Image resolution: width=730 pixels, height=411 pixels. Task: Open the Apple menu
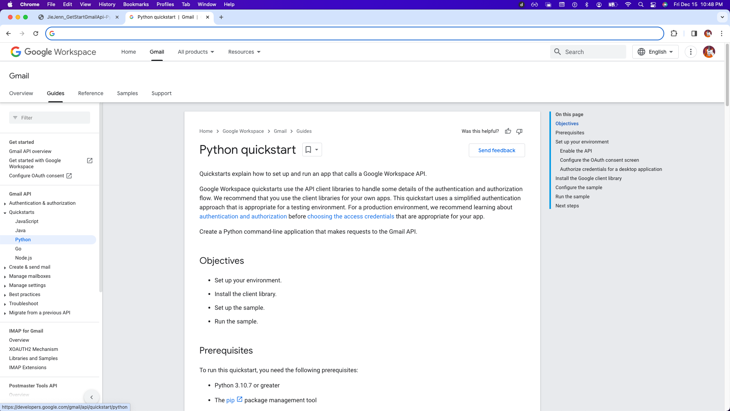click(x=10, y=5)
